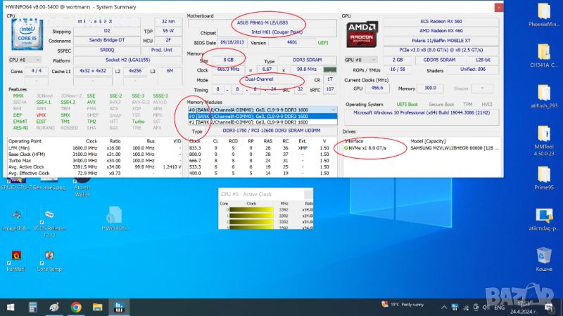563x316 pixels.
Task: Click the BIOS date 09/18/2013 field
Action: pos(232,42)
